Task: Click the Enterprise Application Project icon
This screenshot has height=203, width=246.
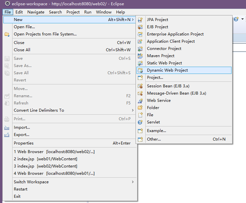Action: (x=140, y=34)
